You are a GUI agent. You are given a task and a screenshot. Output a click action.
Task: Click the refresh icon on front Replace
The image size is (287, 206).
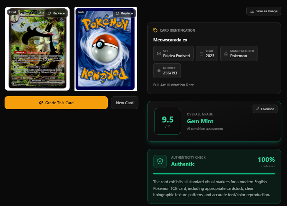tap(49, 13)
